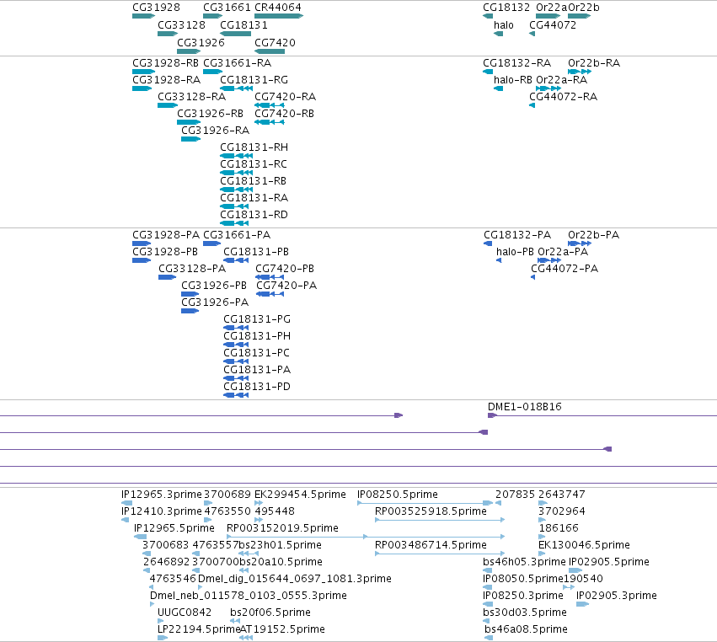The width and height of the screenshot is (717, 642).
Task: Click transcript CG44072-RA
Action: (564, 97)
